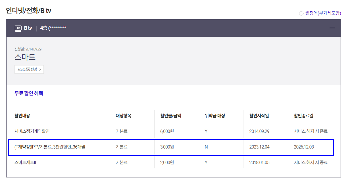This screenshot has height=180, width=344.
Task: Click the 스마트 plan name
Action: click(25, 57)
